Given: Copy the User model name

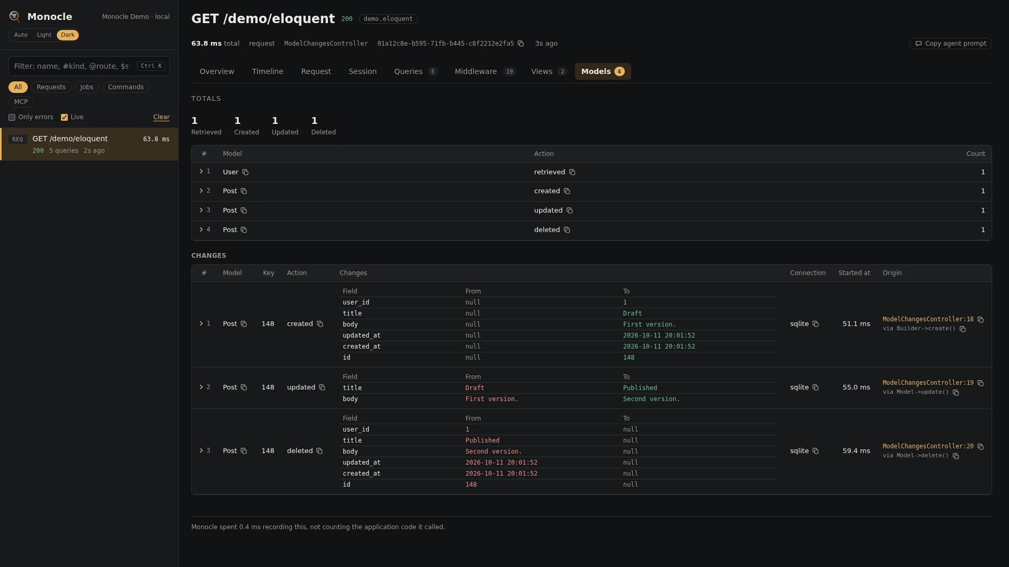Looking at the screenshot, I should [x=245, y=172].
